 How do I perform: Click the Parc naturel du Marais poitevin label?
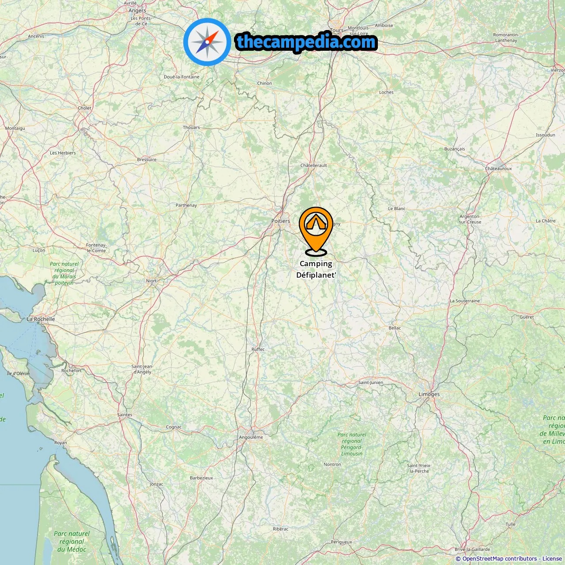pyautogui.click(x=64, y=273)
